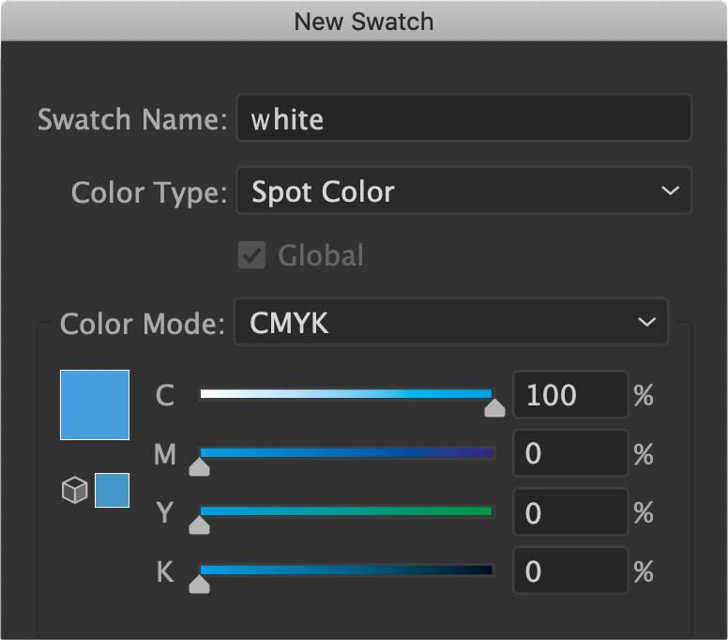Viewport: 728px width, 640px height.
Task: Click the Color Type chevron arrow
Action: point(670,191)
